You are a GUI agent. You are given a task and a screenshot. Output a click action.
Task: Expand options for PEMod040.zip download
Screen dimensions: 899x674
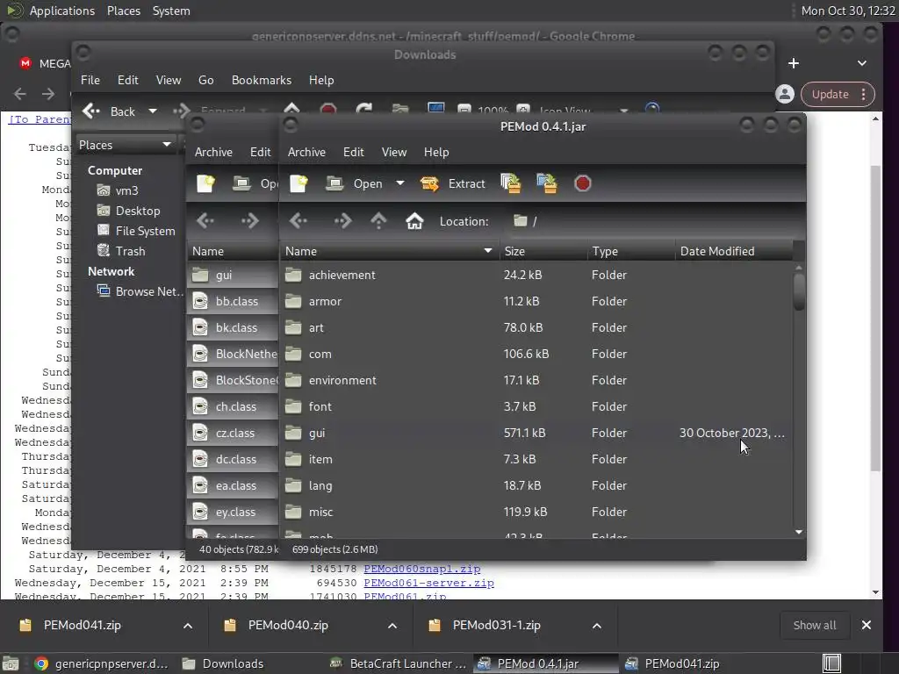click(392, 626)
